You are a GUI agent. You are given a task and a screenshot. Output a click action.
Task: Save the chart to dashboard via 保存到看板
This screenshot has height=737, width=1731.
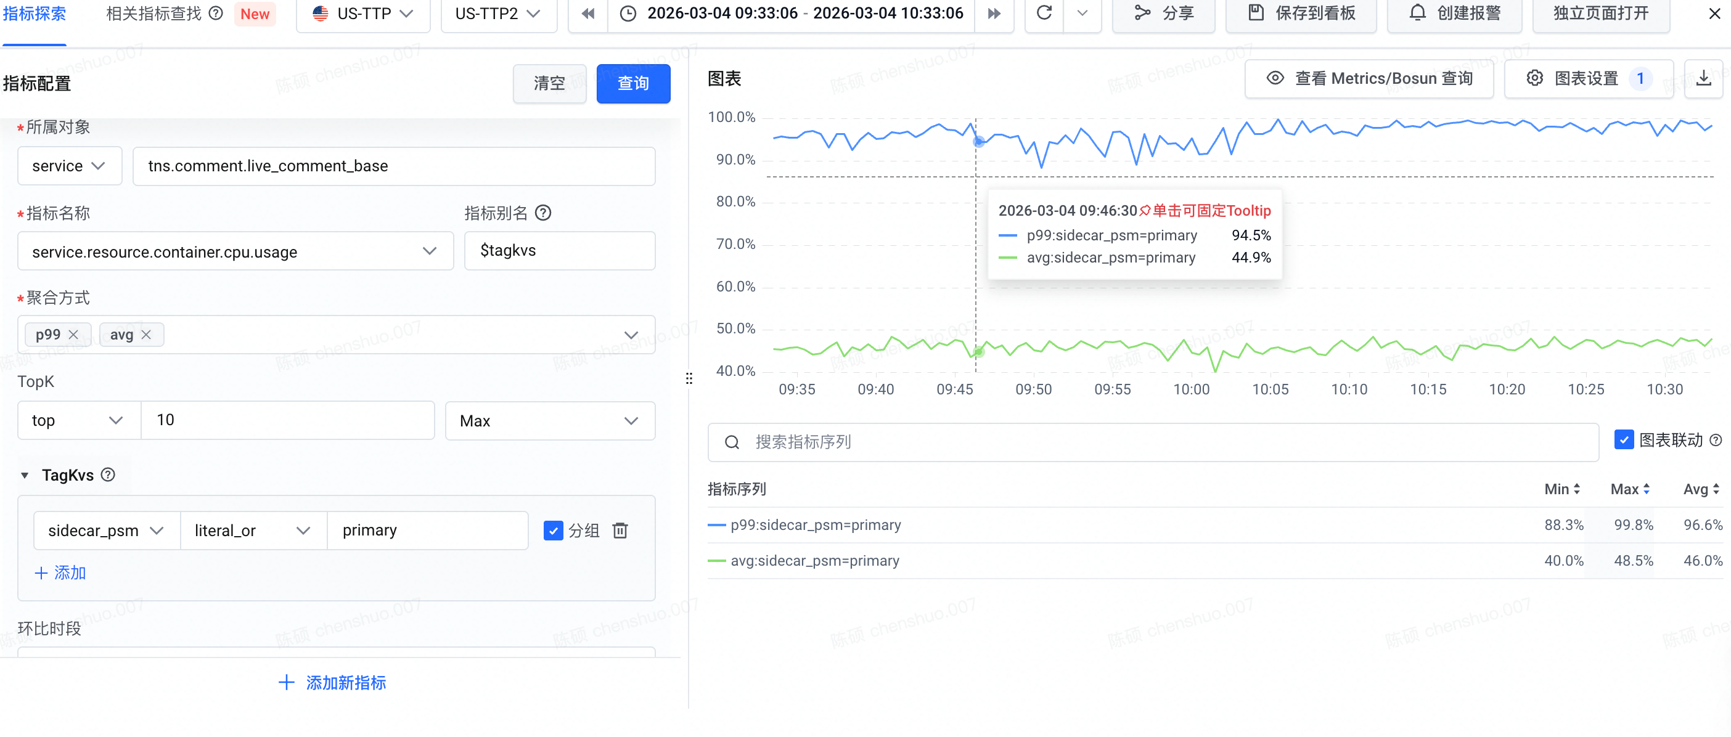[x=1300, y=14]
